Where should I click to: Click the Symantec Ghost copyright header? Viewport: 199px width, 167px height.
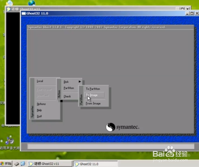pos(97,27)
